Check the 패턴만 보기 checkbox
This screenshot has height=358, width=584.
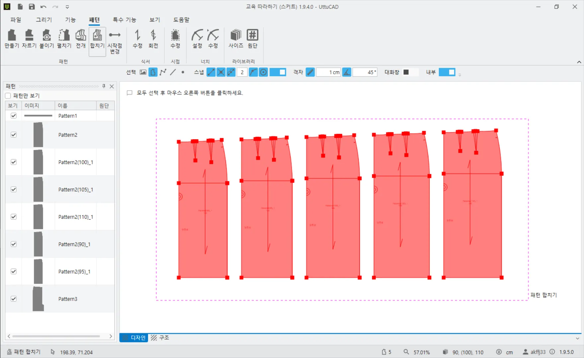pos(8,96)
